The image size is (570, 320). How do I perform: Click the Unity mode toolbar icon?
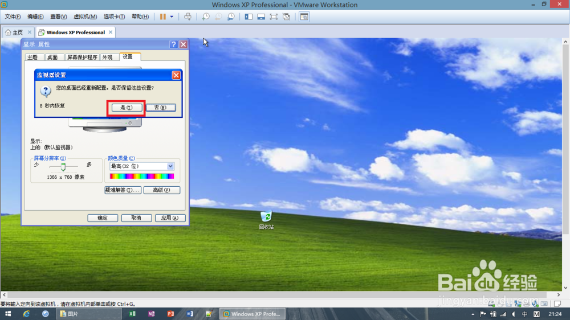click(286, 17)
